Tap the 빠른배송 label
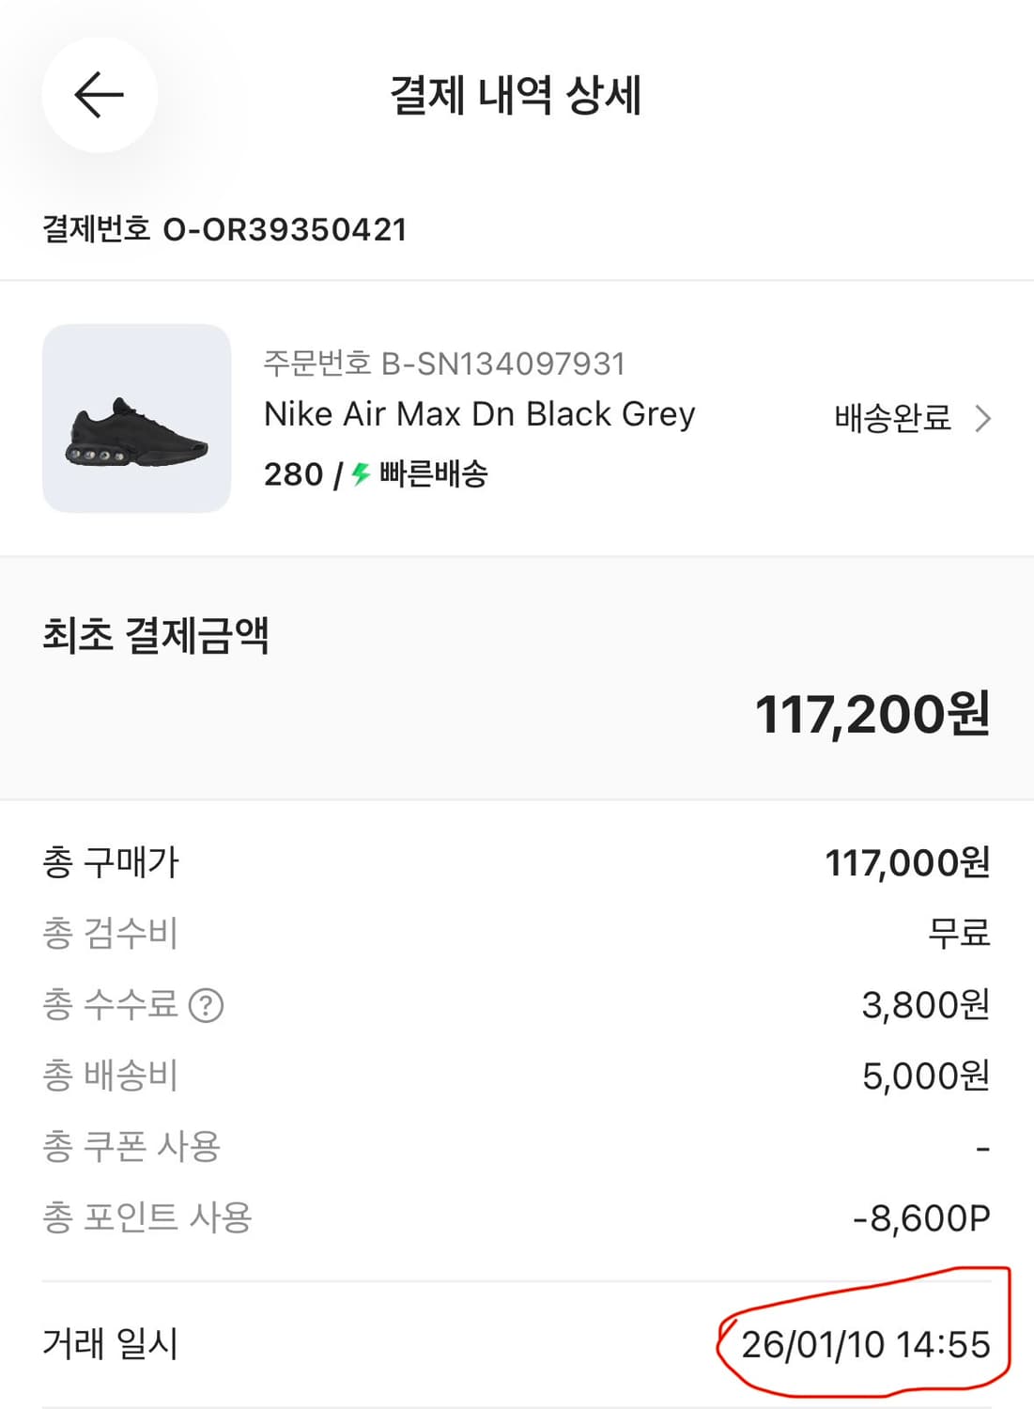 pyautogui.click(x=434, y=474)
